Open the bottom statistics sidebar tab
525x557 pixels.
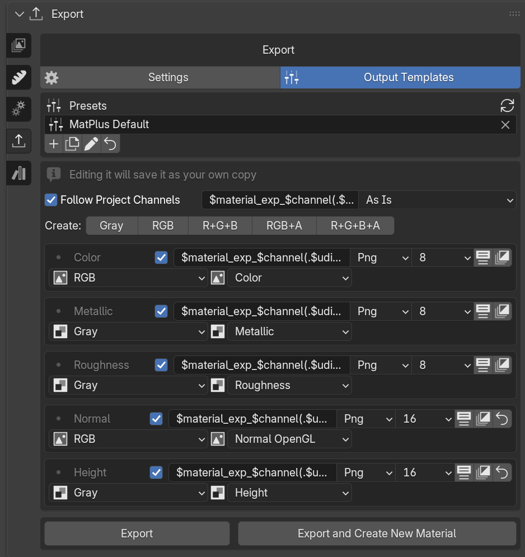point(19,173)
